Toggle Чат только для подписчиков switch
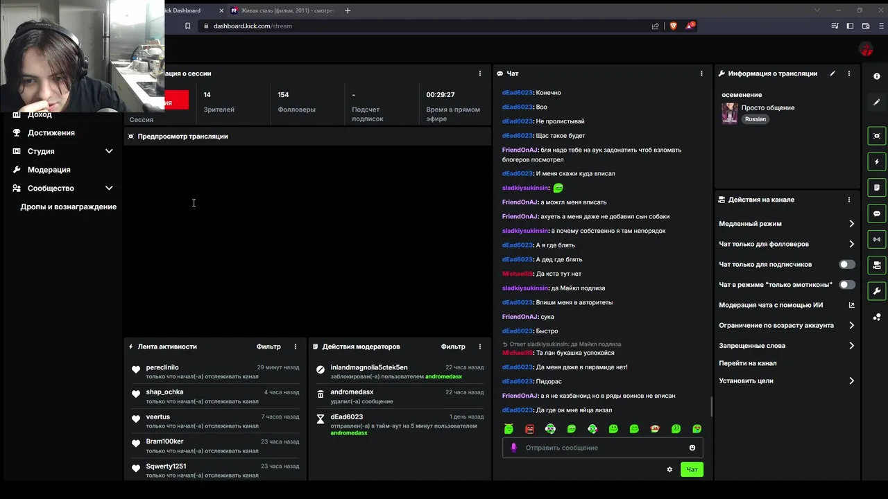The height and width of the screenshot is (499, 888). [x=847, y=264]
